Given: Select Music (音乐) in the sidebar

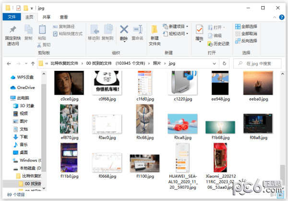Looking at the screenshot, I should 21,145.
